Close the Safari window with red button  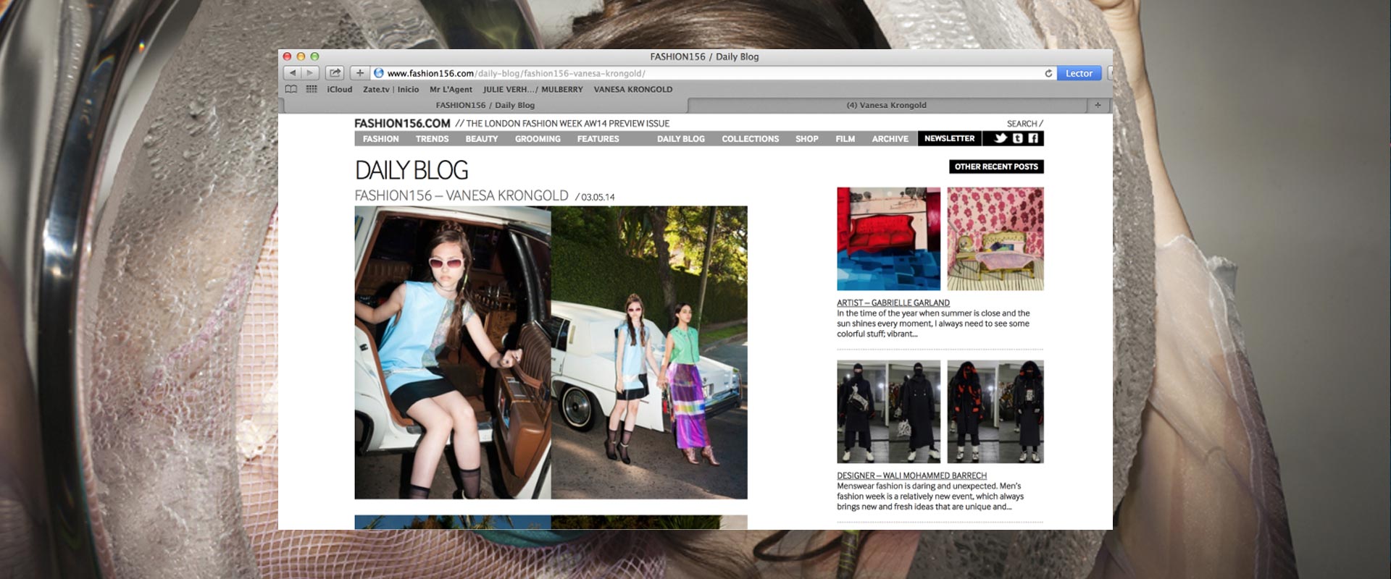[287, 56]
